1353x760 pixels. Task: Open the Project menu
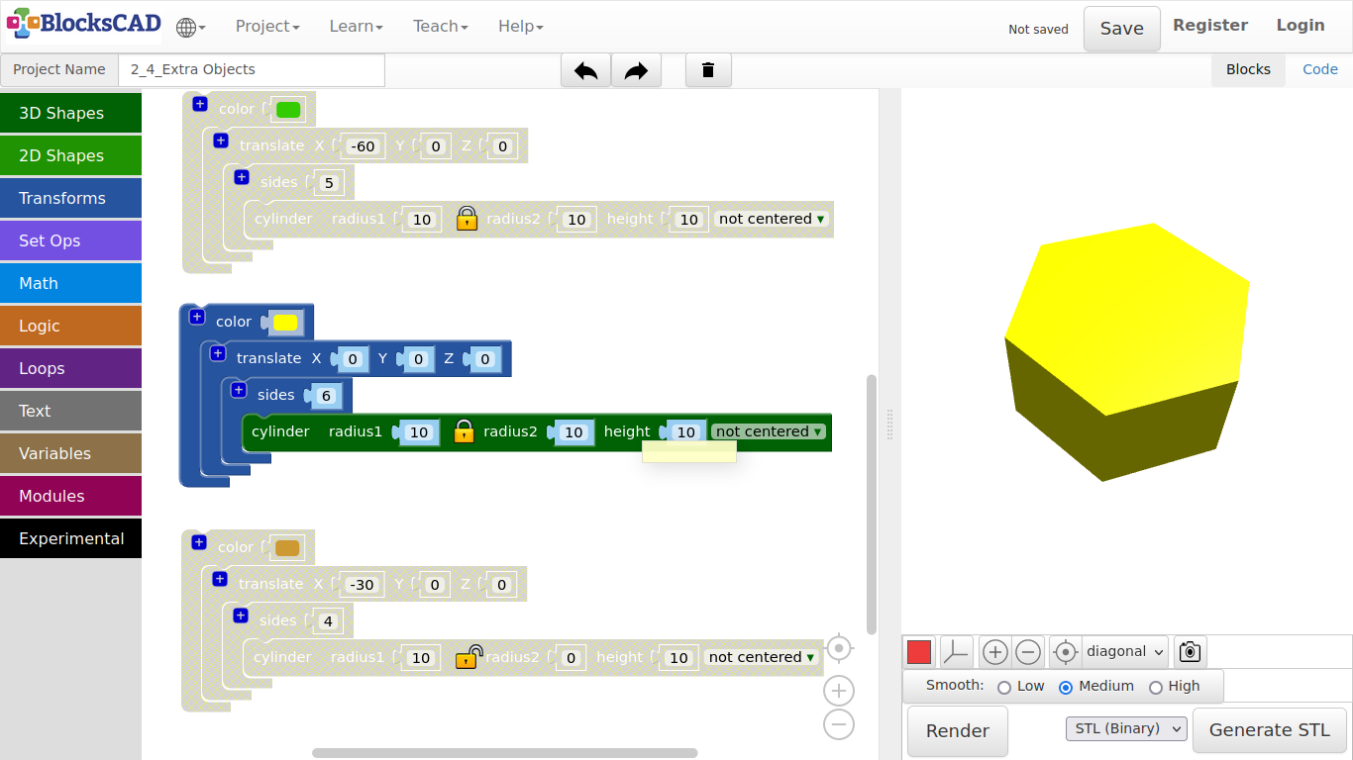click(x=266, y=27)
